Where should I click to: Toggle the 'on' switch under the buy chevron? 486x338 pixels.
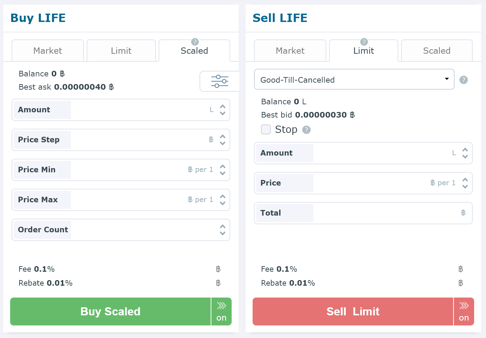221,318
